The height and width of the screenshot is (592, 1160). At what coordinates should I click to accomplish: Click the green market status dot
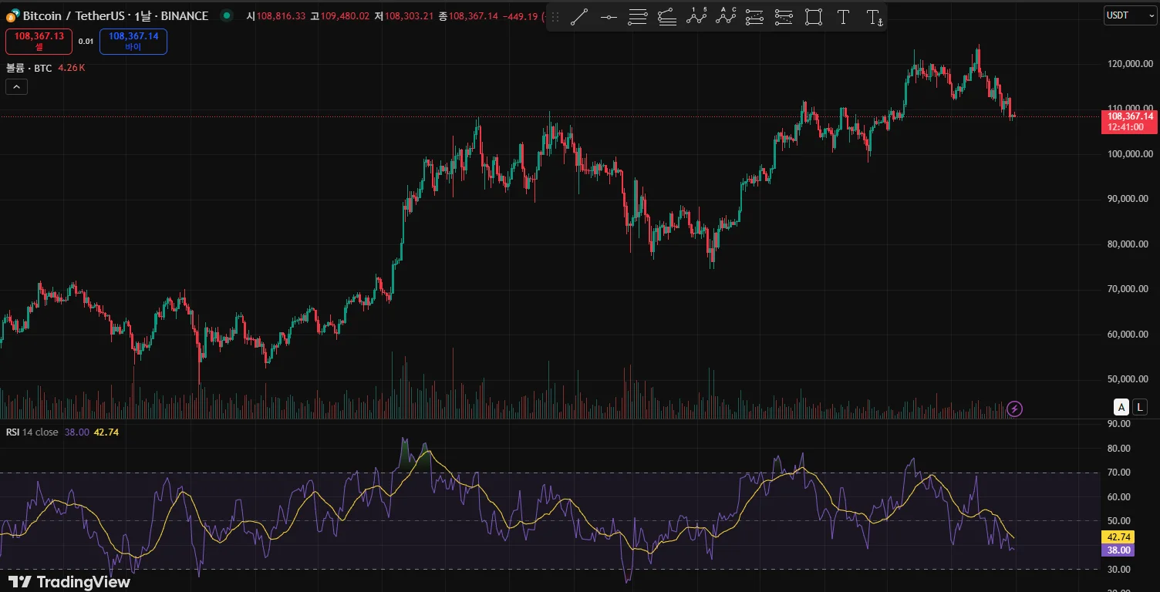225,15
